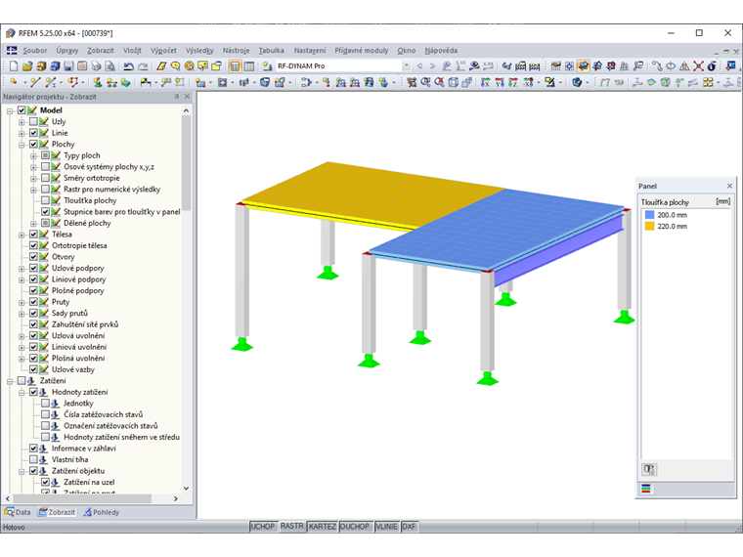Click the yellow 220.0 mm thickness swatch

(x=650, y=227)
